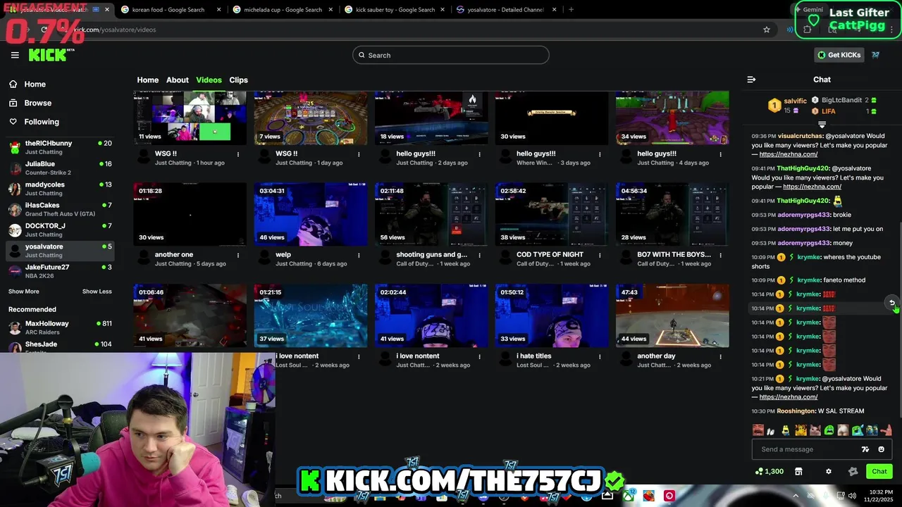Open Following with the heart icon
The width and height of the screenshot is (902, 507).
(x=34, y=122)
